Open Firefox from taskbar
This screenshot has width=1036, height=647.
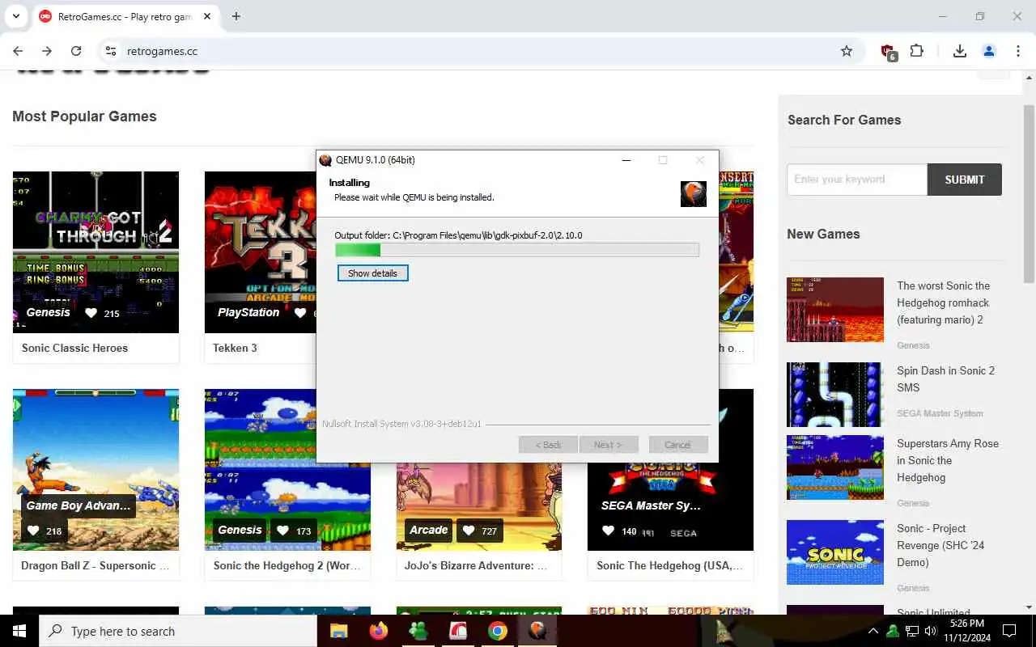378,631
